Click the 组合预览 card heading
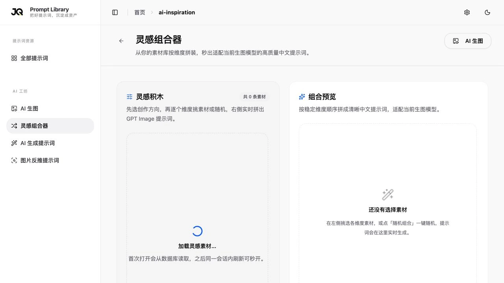The height and width of the screenshot is (283, 504). pyautogui.click(x=322, y=97)
